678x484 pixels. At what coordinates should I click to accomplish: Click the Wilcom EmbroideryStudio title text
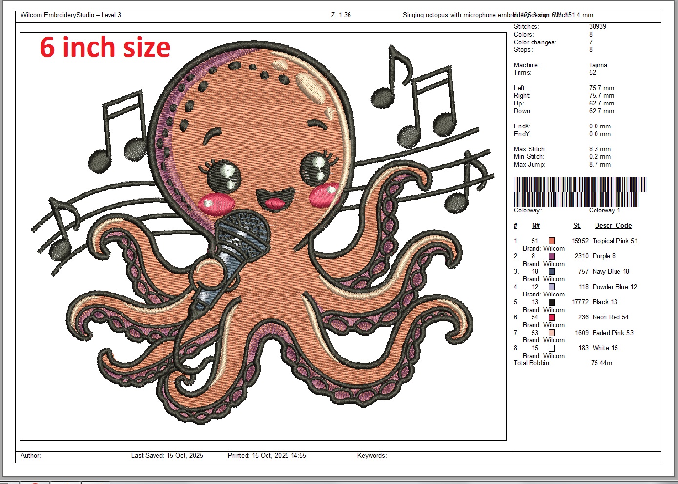71,15
